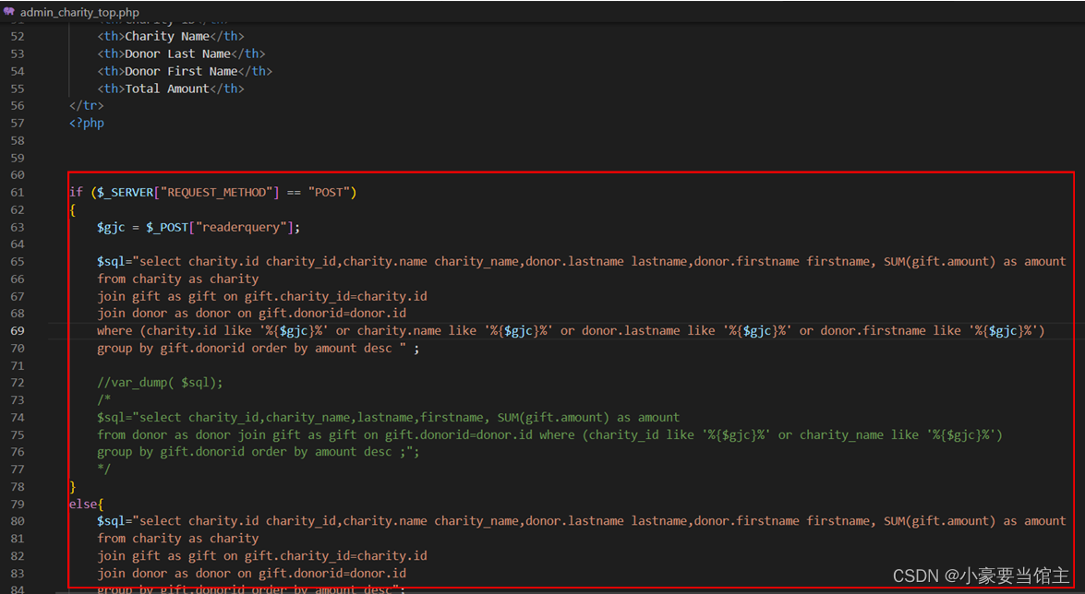Click the @小豪要当馆主 author name
The height and width of the screenshot is (594, 1085).
point(1008,575)
